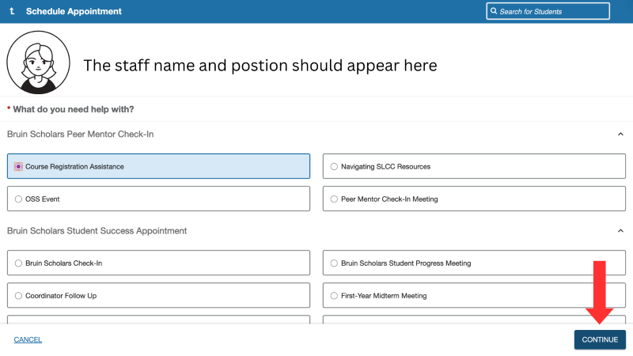
Task: Collapse Bruin Scholars Student Success Appointment section
Action: (620, 231)
